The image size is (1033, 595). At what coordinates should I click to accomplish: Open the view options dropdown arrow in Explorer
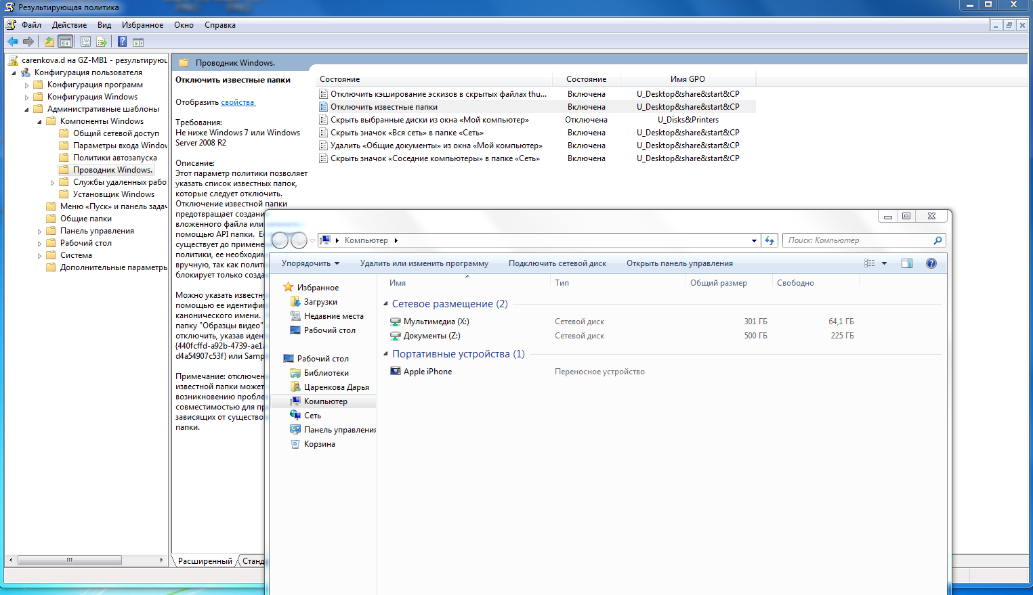(884, 263)
